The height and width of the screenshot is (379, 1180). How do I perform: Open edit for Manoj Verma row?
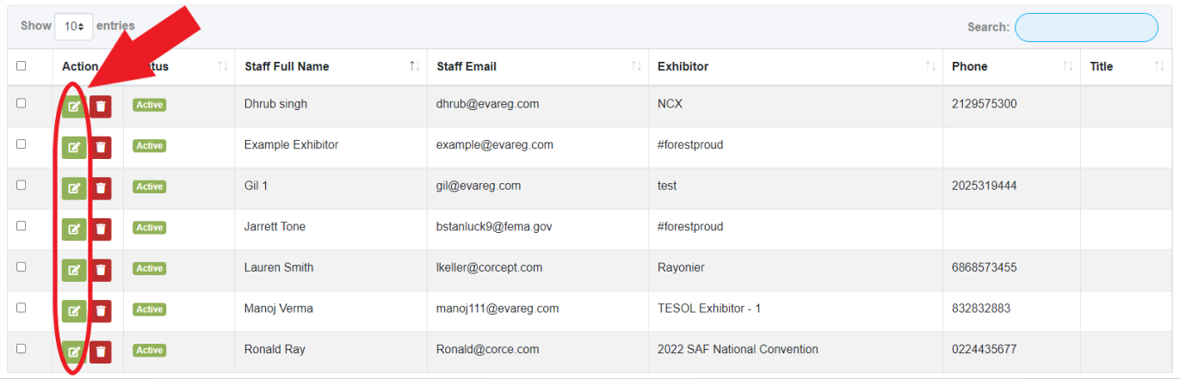point(74,310)
